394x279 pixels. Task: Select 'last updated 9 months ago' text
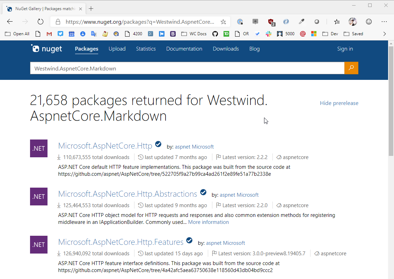tap(176, 205)
